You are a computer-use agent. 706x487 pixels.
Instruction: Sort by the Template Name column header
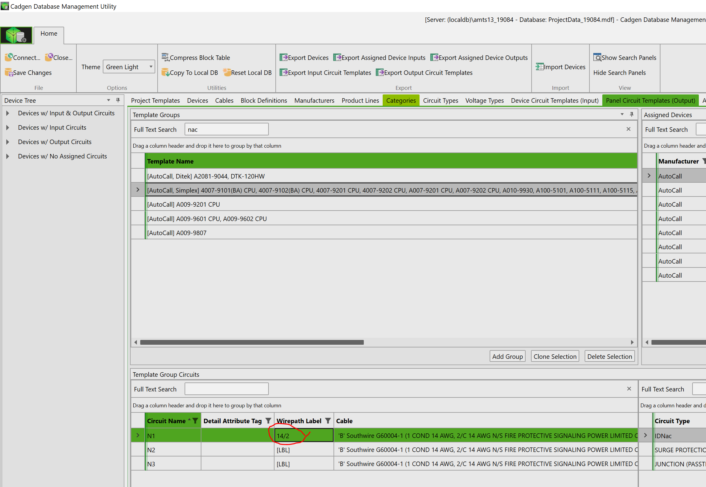(391, 161)
